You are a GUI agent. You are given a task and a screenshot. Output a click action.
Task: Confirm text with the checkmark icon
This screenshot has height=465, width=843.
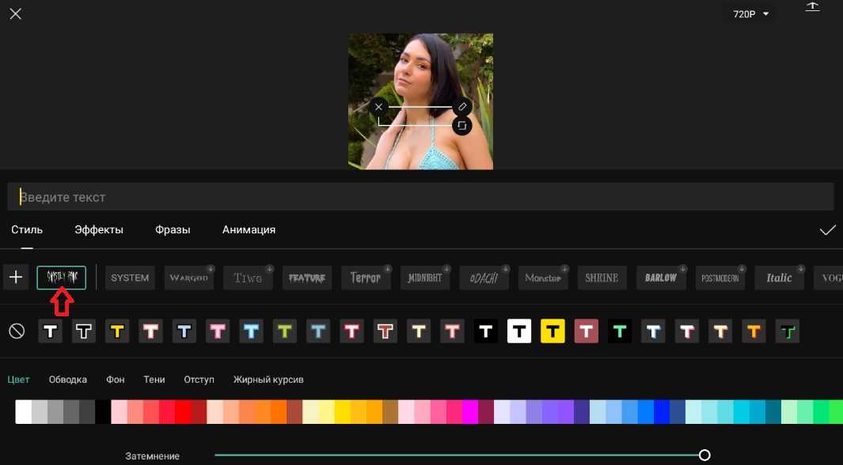tap(827, 230)
